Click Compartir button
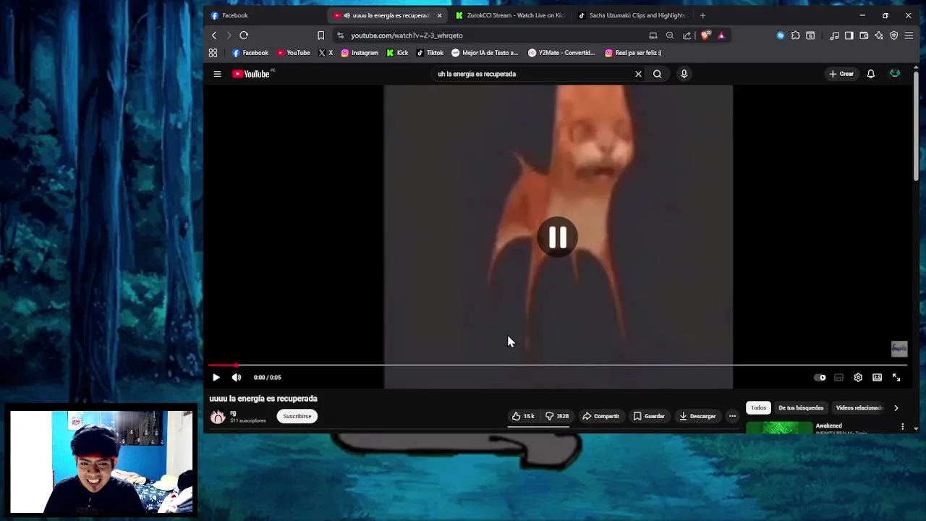 601,416
